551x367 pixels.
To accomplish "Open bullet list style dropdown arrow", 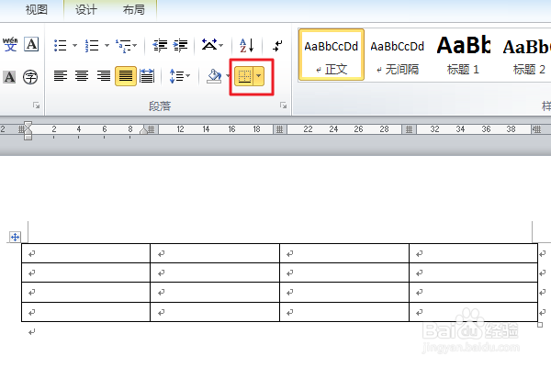I will coord(74,45).
